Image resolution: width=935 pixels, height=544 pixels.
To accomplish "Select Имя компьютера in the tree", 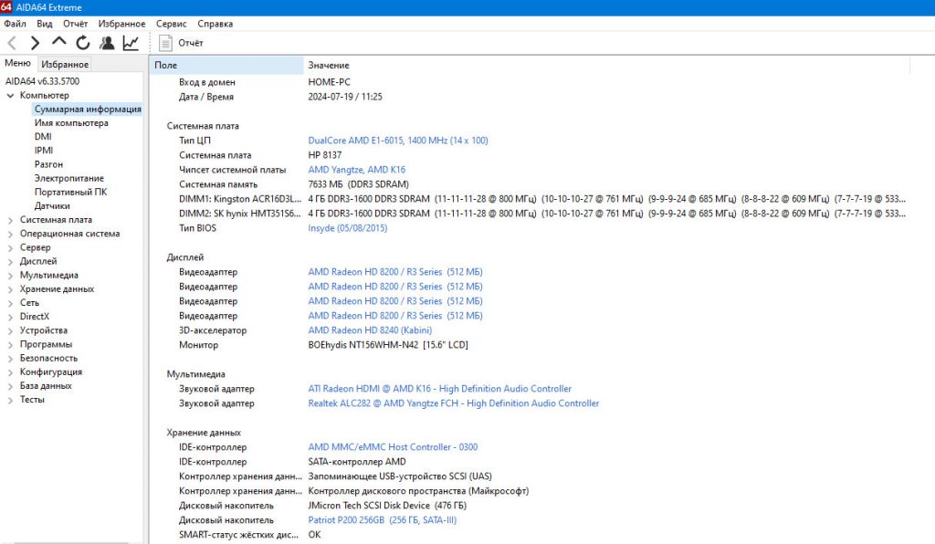I will pyautogui.click(x=71, y=122).
